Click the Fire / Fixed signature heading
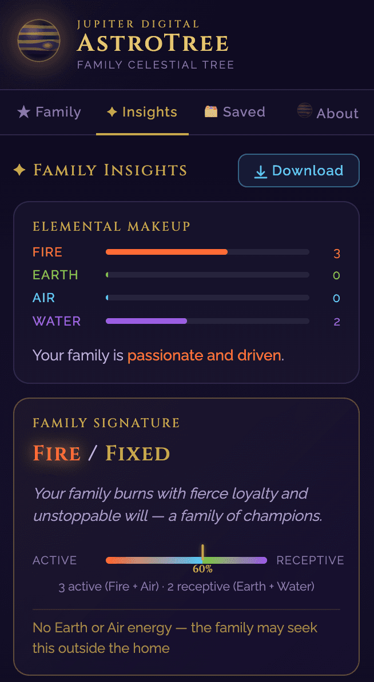374x682 pixels. click(x=102, y=454)
